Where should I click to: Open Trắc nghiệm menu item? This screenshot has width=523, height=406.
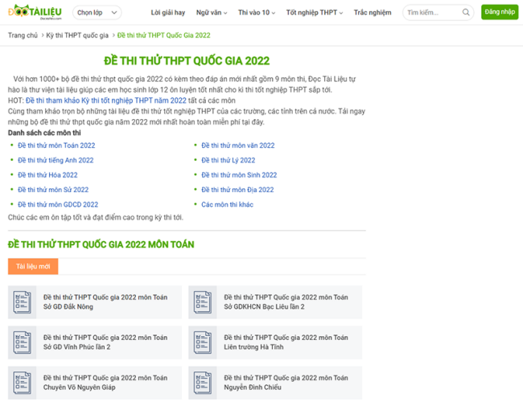(373, 13)
